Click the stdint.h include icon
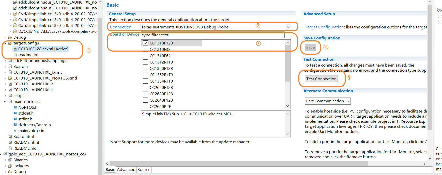Screen dimensions: 442x175 coord(15,119)
